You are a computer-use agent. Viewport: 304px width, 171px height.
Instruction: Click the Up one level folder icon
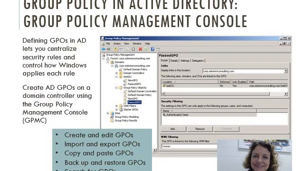116,49
